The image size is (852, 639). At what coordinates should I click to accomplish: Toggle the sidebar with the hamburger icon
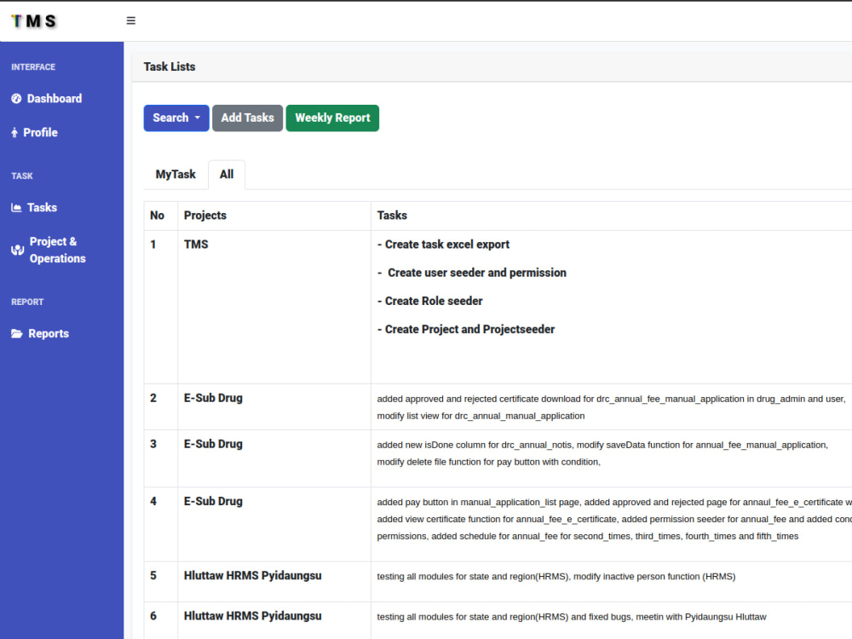point(130,20)
